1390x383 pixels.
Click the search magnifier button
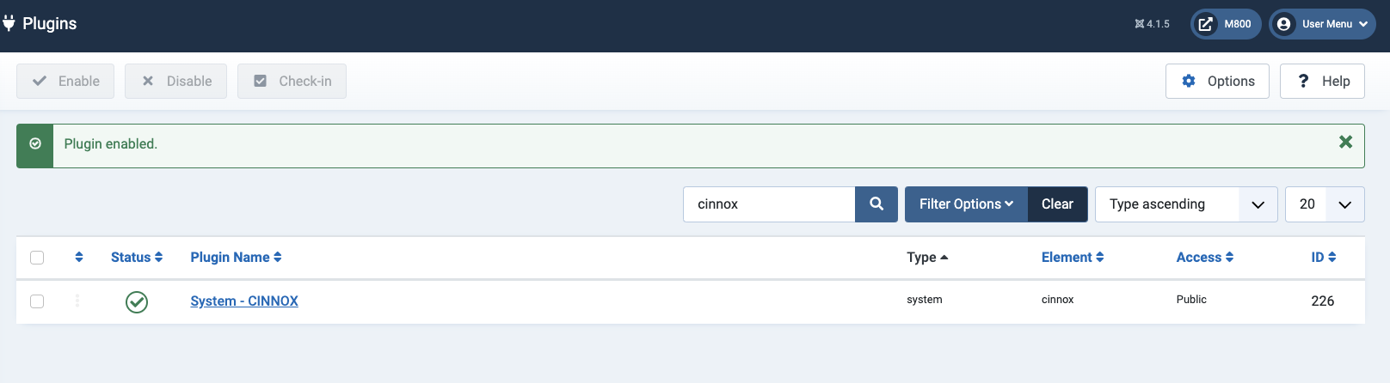876,204
